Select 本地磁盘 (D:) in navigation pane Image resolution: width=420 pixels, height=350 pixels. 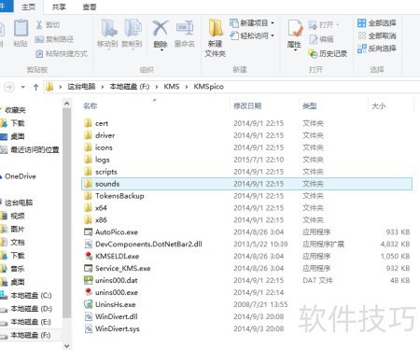31,309
